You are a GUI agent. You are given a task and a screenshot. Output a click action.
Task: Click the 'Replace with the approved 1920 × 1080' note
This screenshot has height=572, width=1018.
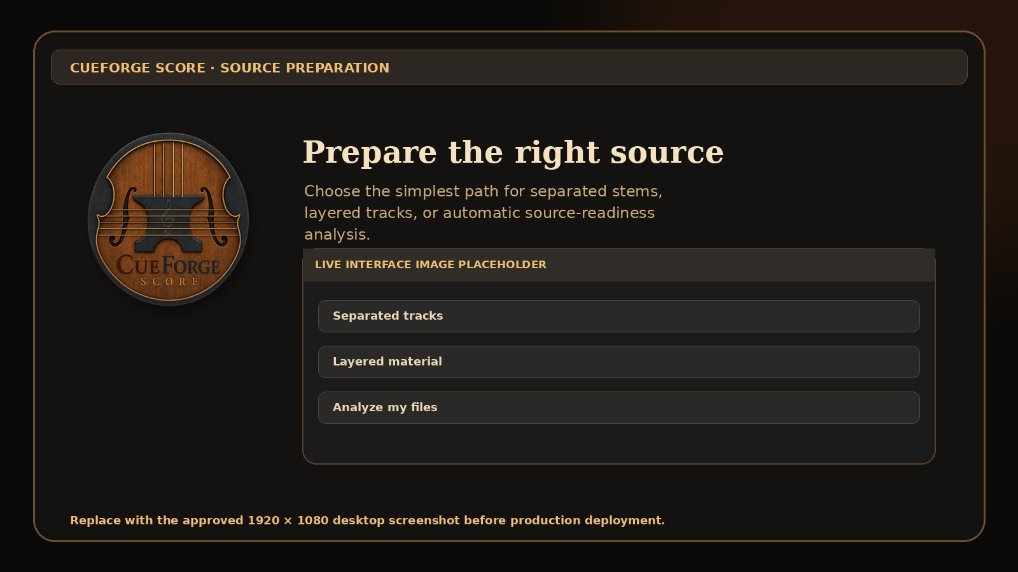[367, 521]
